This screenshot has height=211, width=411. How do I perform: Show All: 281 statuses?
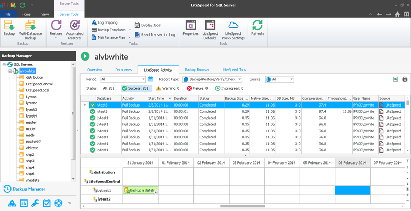109,88
